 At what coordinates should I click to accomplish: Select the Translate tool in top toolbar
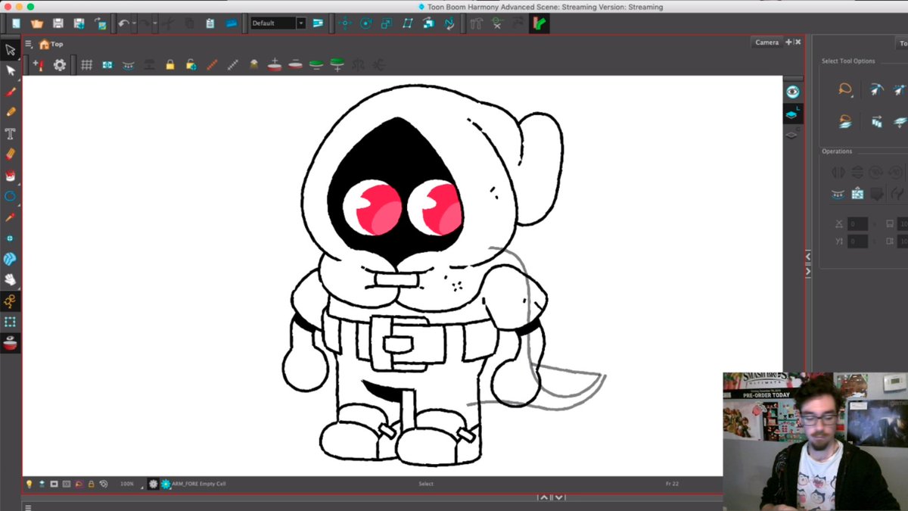pos(345,23)
